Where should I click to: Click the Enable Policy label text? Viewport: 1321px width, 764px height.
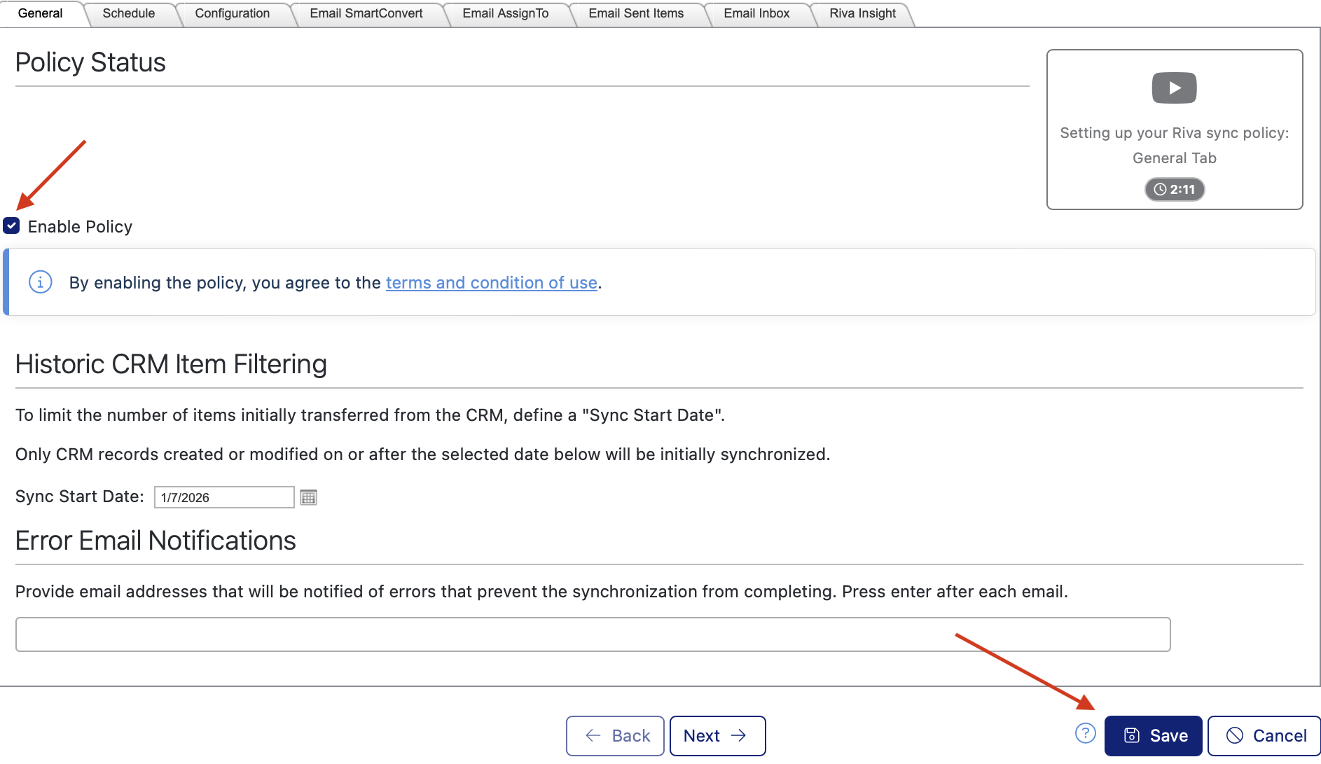(80, 226)
